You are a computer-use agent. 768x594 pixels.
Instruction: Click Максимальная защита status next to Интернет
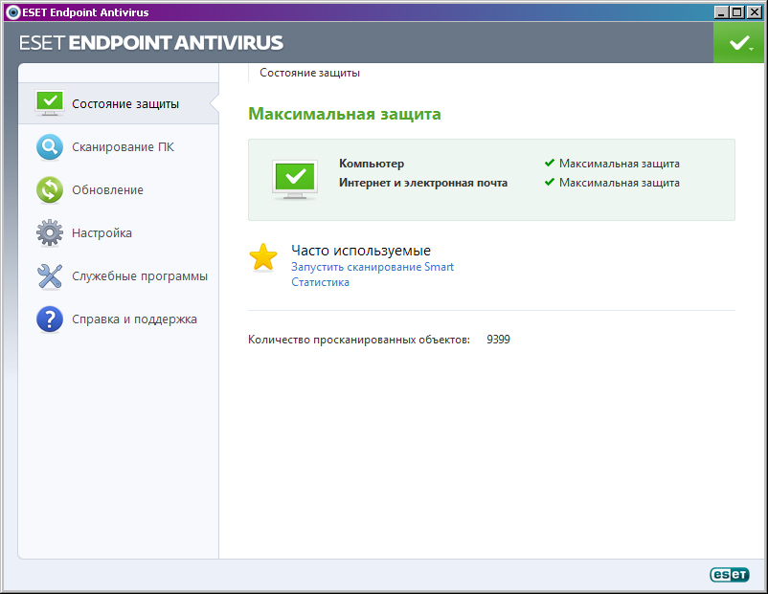620,183
